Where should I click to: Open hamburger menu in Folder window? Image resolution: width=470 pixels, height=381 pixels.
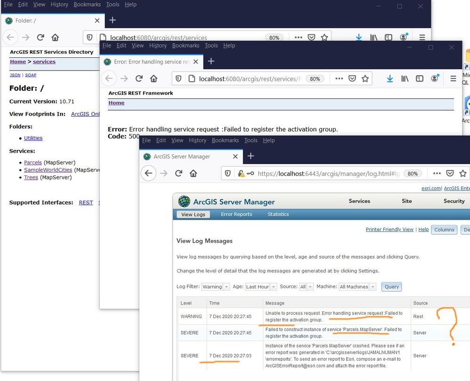point(422,38)
